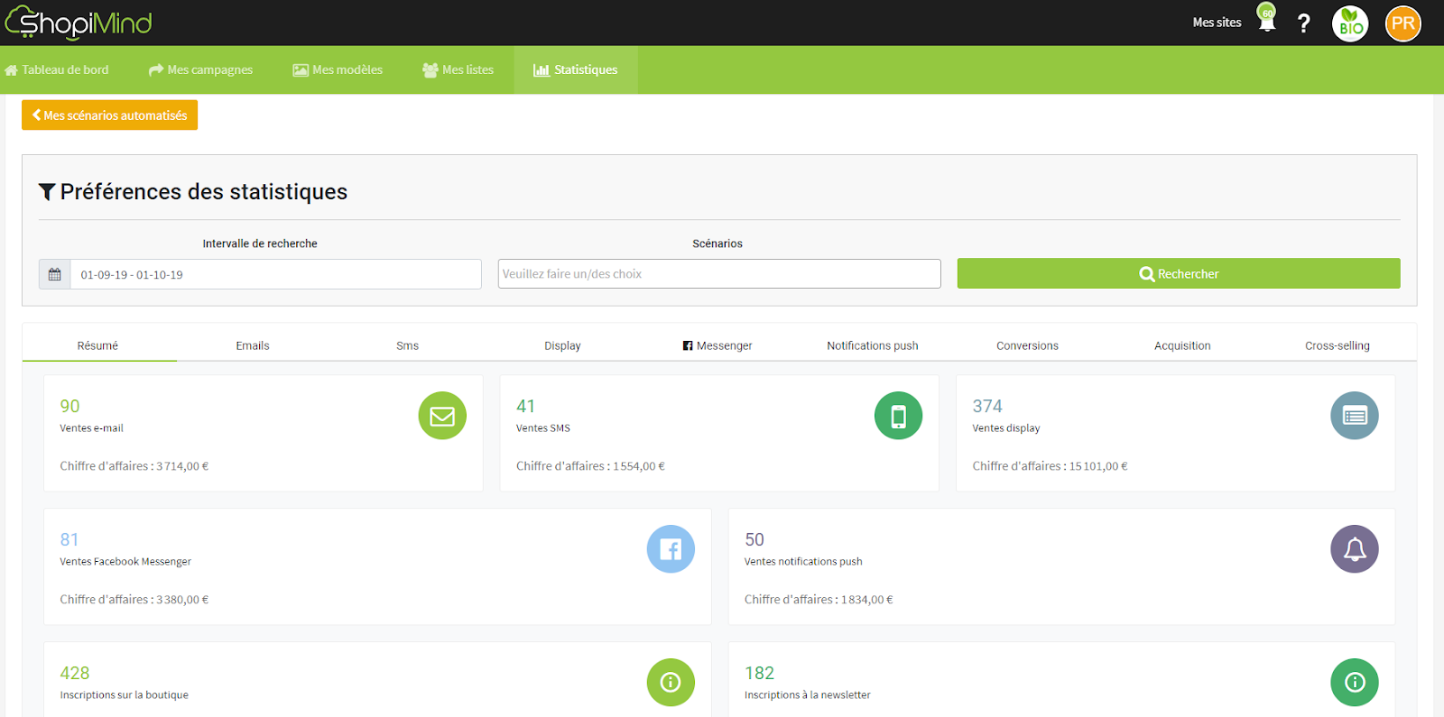Click info icon for Inscriptions sur la boutique
Viewport: 1444px width, 717px height.
point(671,683)
